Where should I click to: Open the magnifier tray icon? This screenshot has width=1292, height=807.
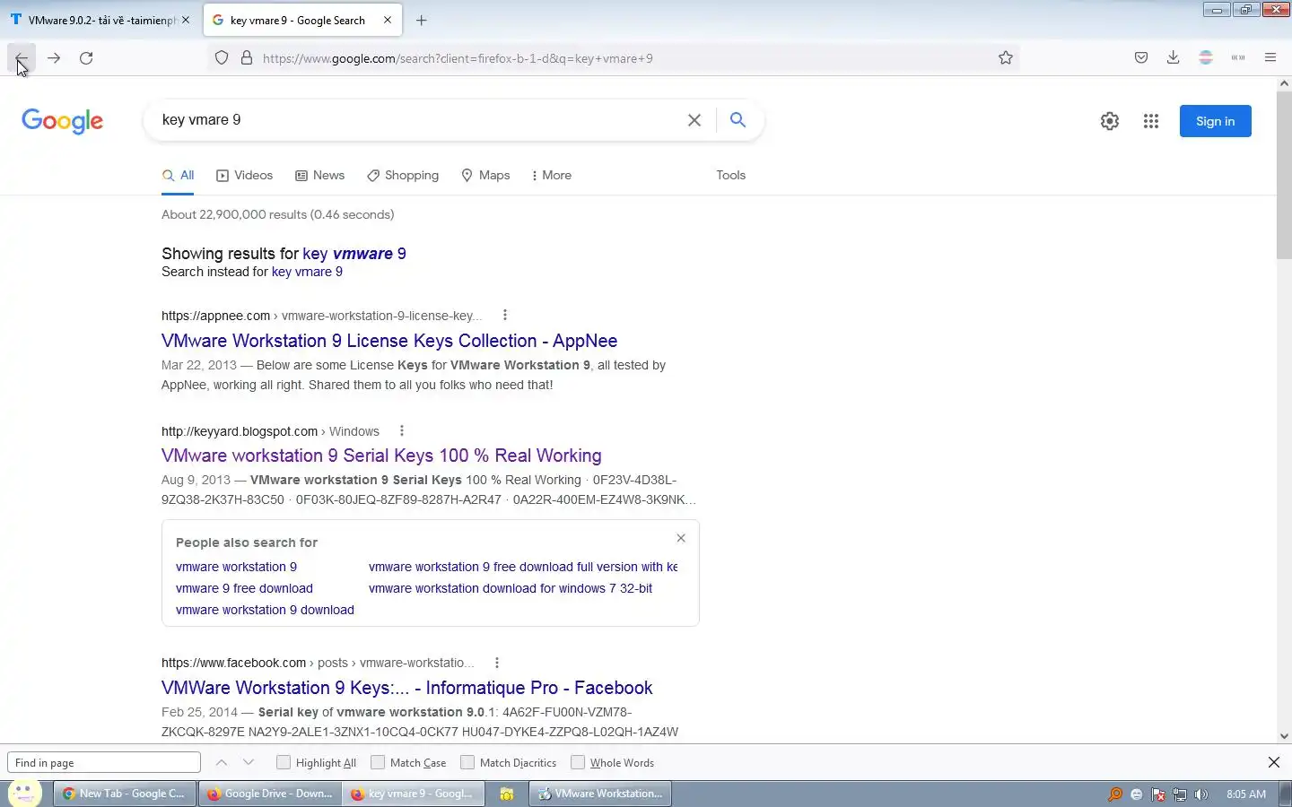1115,794
